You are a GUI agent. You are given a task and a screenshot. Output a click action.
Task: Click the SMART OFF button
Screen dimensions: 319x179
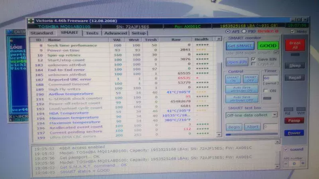pyautogui.click(x=250, y=79)
